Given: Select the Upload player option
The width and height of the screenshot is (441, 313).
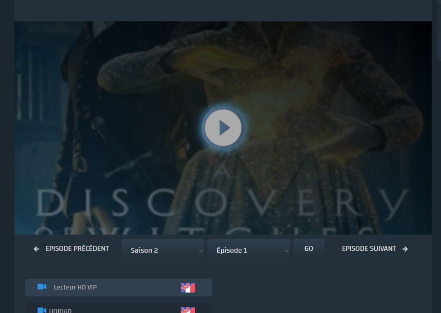Looking at the screenshot, I should click(x=119, y=309).
